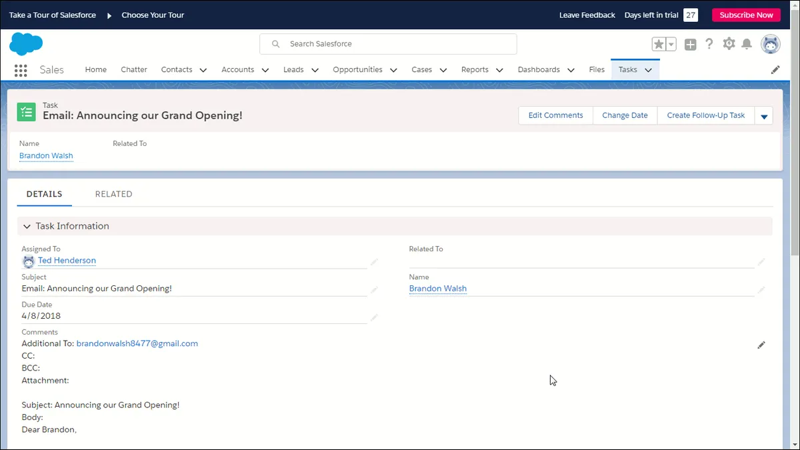
Task: Click the Sales app name label
Action: pos(51,69)
